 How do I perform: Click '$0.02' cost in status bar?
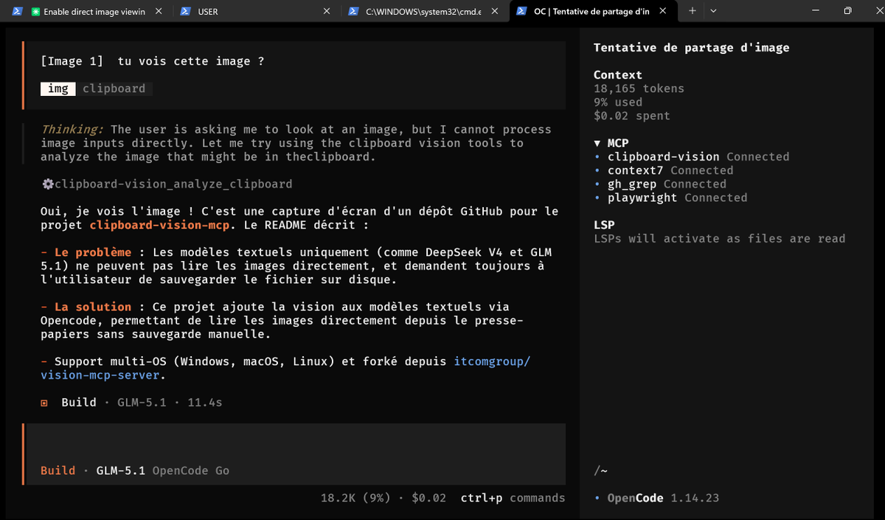coord(428,498)
